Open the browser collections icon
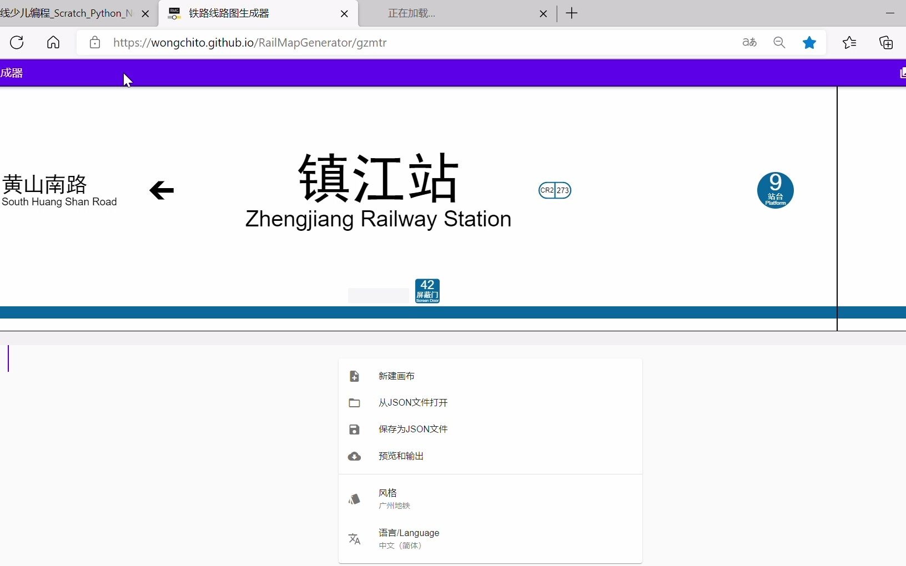 886,43
